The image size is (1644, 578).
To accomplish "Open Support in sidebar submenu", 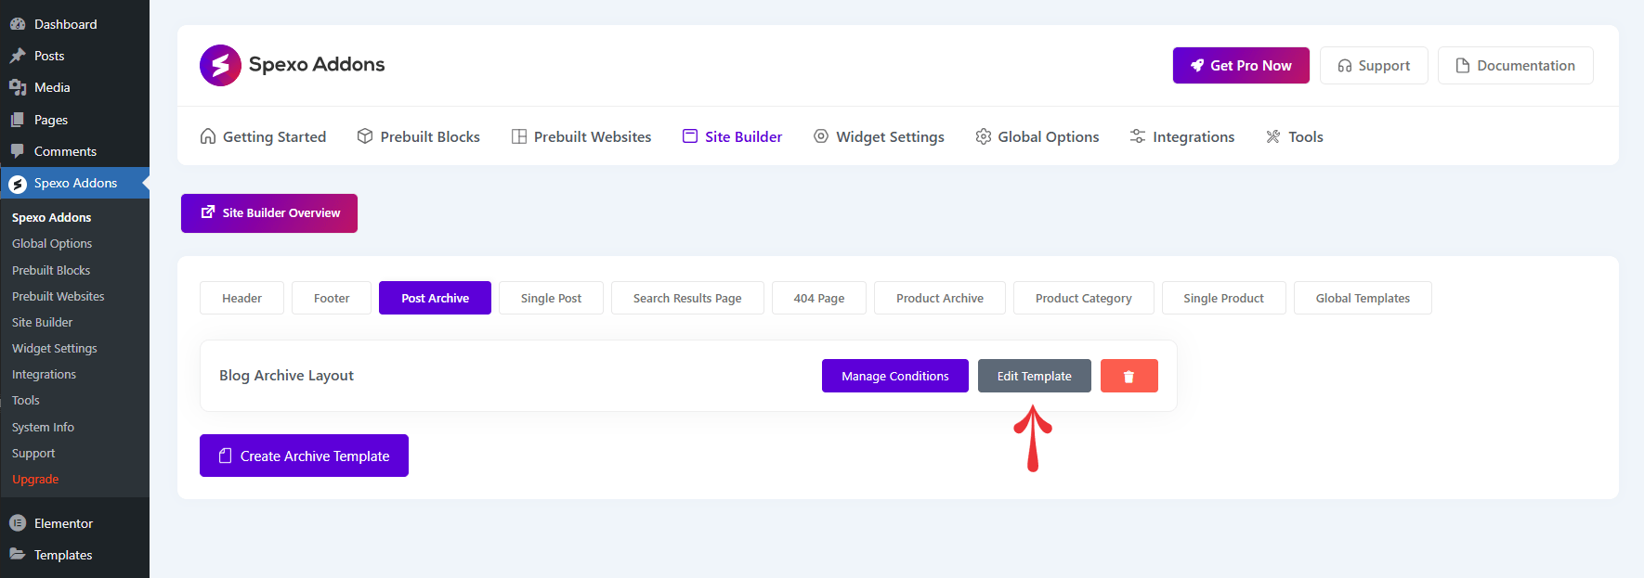I will click(33, 453).
